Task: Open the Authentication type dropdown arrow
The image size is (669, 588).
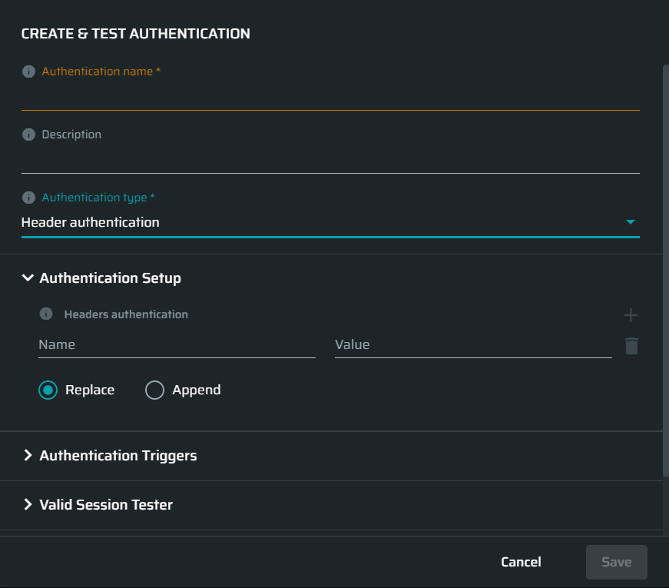Action: click(630, 221)
